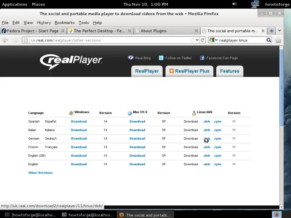Click the .deb link in French row
This screenshot has height=218, width=291.
pyautogui.click(x=207, y=147)
